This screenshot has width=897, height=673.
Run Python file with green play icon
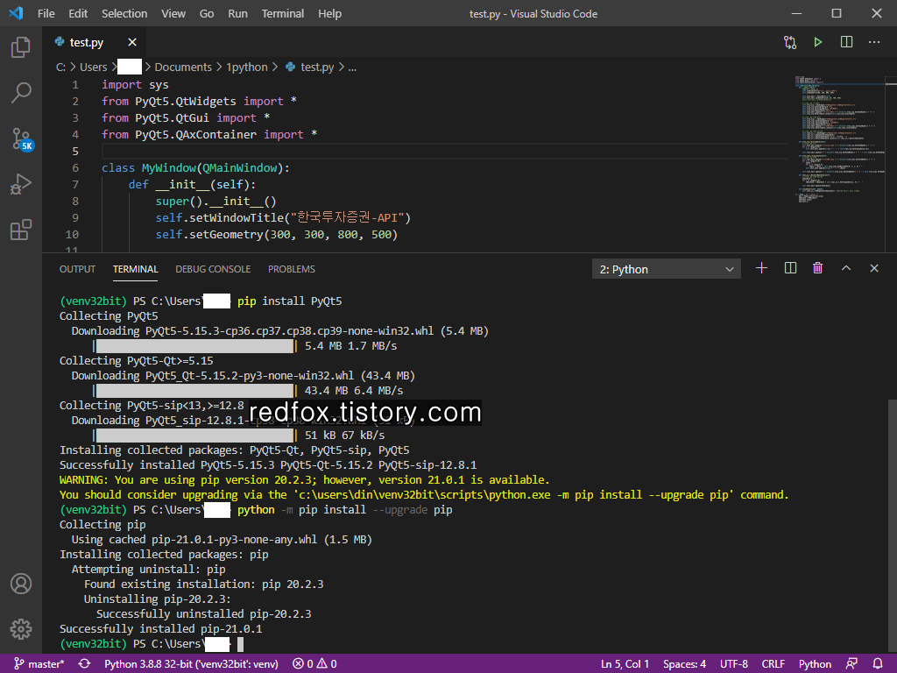pos(818,42)
